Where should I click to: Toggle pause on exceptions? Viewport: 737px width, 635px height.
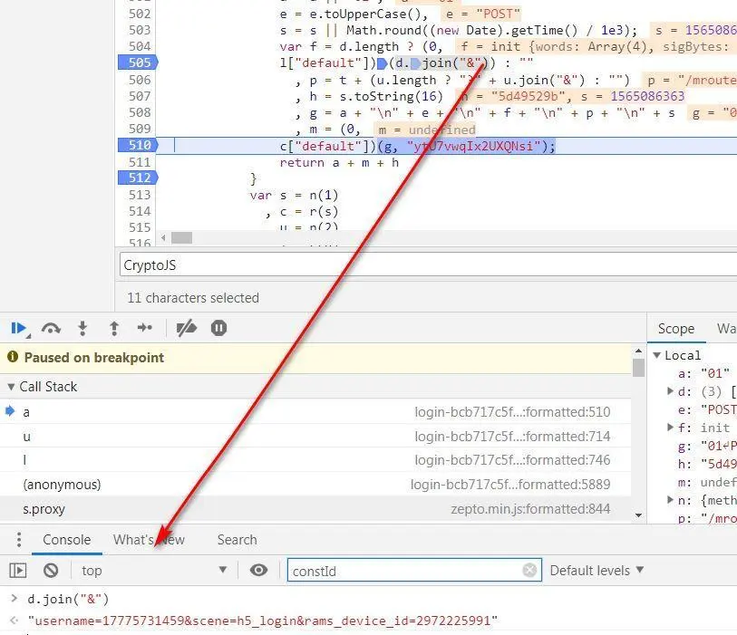click(x=218, y=328)
